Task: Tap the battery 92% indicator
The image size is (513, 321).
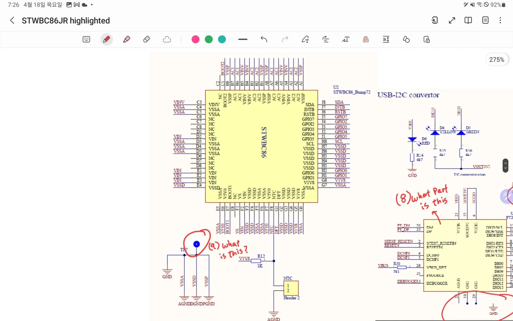Action: [498, 5]
